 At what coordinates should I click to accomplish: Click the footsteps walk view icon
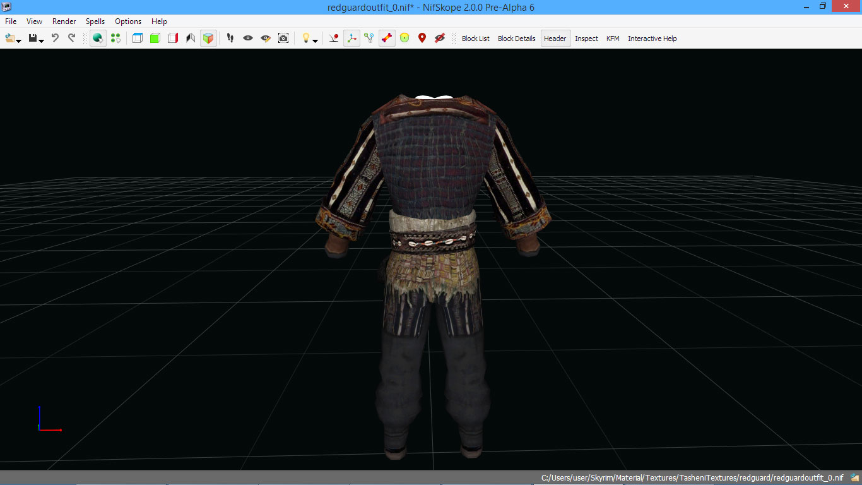click(x=230, y=39)
